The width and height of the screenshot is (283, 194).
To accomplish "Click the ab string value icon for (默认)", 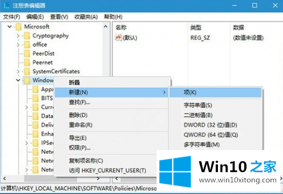I will point(118,38).
